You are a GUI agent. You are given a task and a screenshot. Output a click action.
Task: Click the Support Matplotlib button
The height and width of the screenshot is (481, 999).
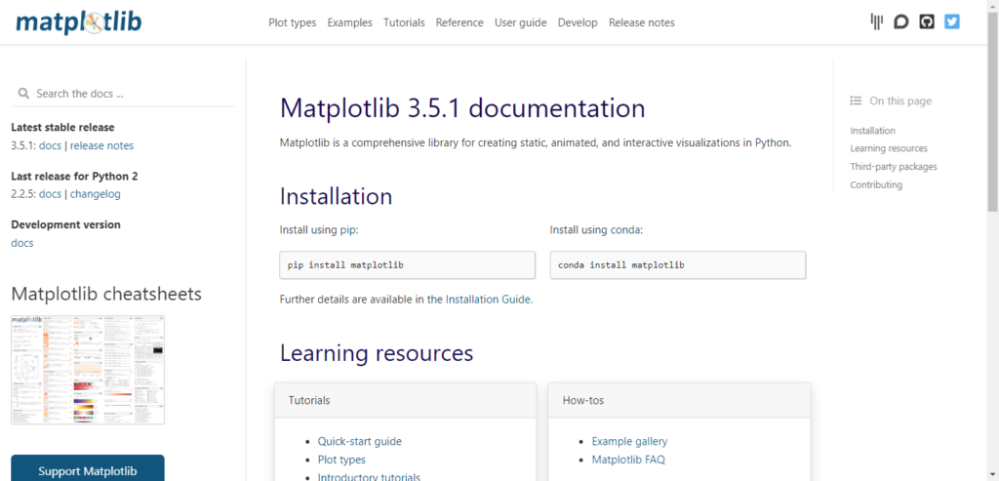87,469
